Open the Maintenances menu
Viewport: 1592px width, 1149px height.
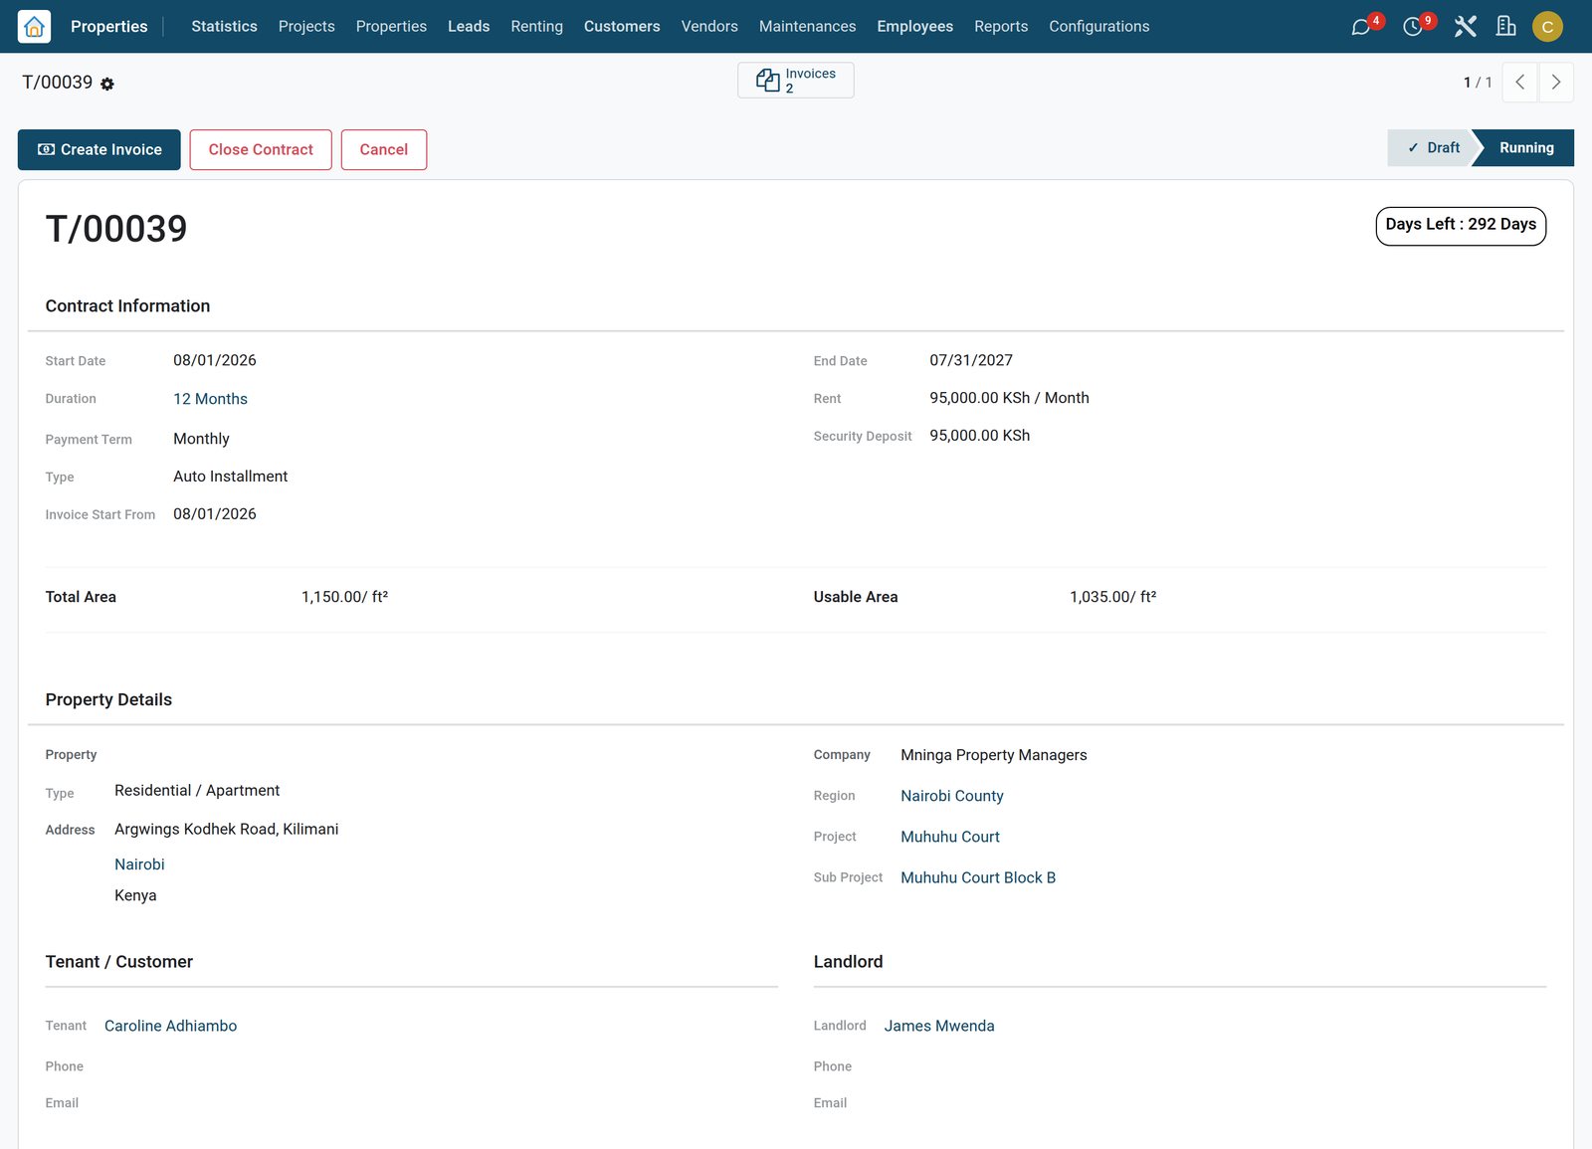tap(807, 27)
